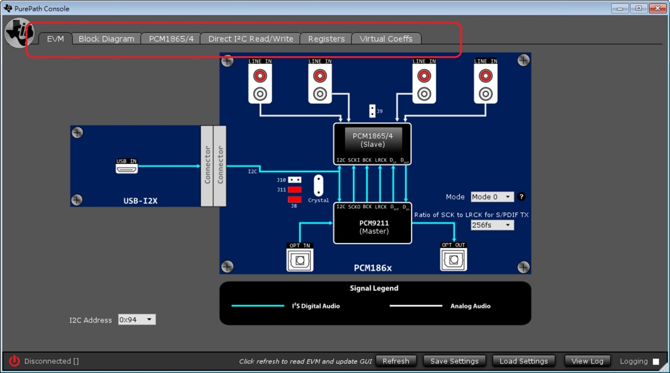Click the Analog Audio legend entry
The image size is (670, 373).
(x=471, y=306)
